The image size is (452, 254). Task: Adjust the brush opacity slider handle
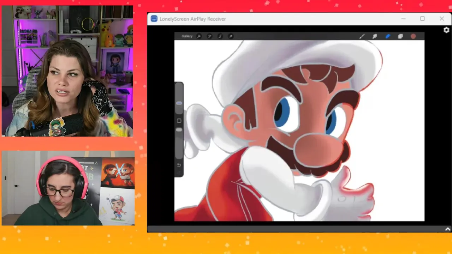(x=179, y=130)
